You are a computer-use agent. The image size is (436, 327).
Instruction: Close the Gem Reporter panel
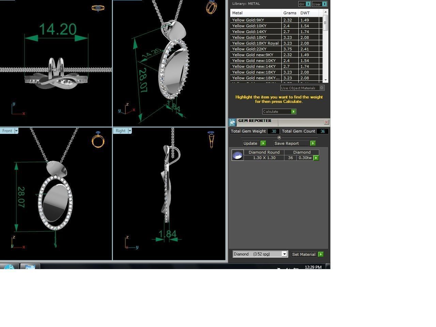(x=326, y=122)
